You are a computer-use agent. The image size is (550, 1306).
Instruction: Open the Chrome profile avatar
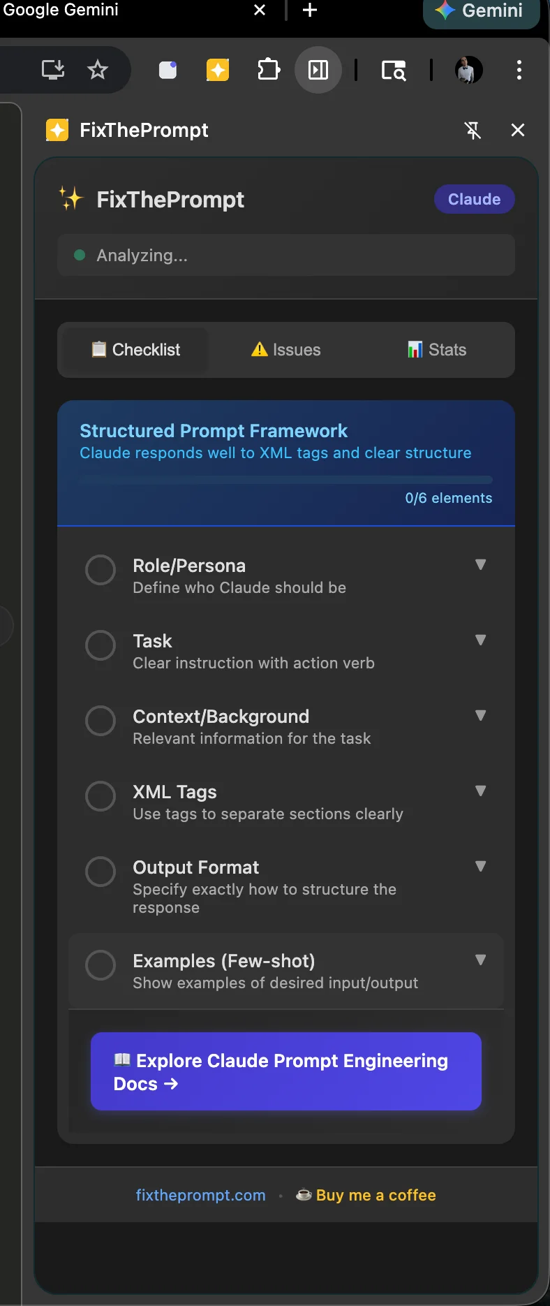pos(469,70)
